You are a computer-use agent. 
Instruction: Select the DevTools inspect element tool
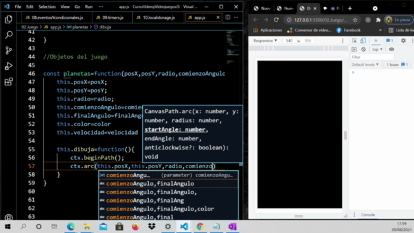click(354, 41)
